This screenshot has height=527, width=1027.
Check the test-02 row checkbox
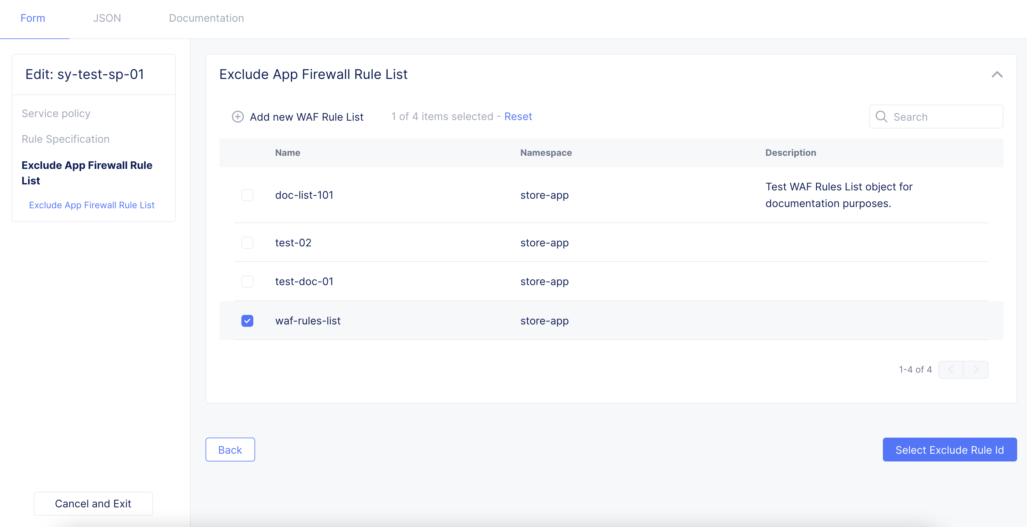tap(247, 243)
